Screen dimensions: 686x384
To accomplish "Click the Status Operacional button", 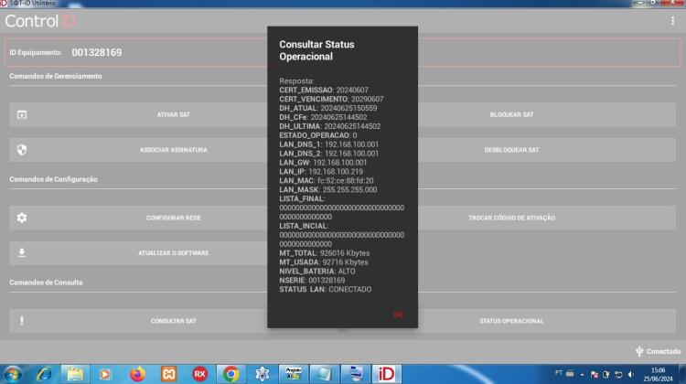I will 547,321.
